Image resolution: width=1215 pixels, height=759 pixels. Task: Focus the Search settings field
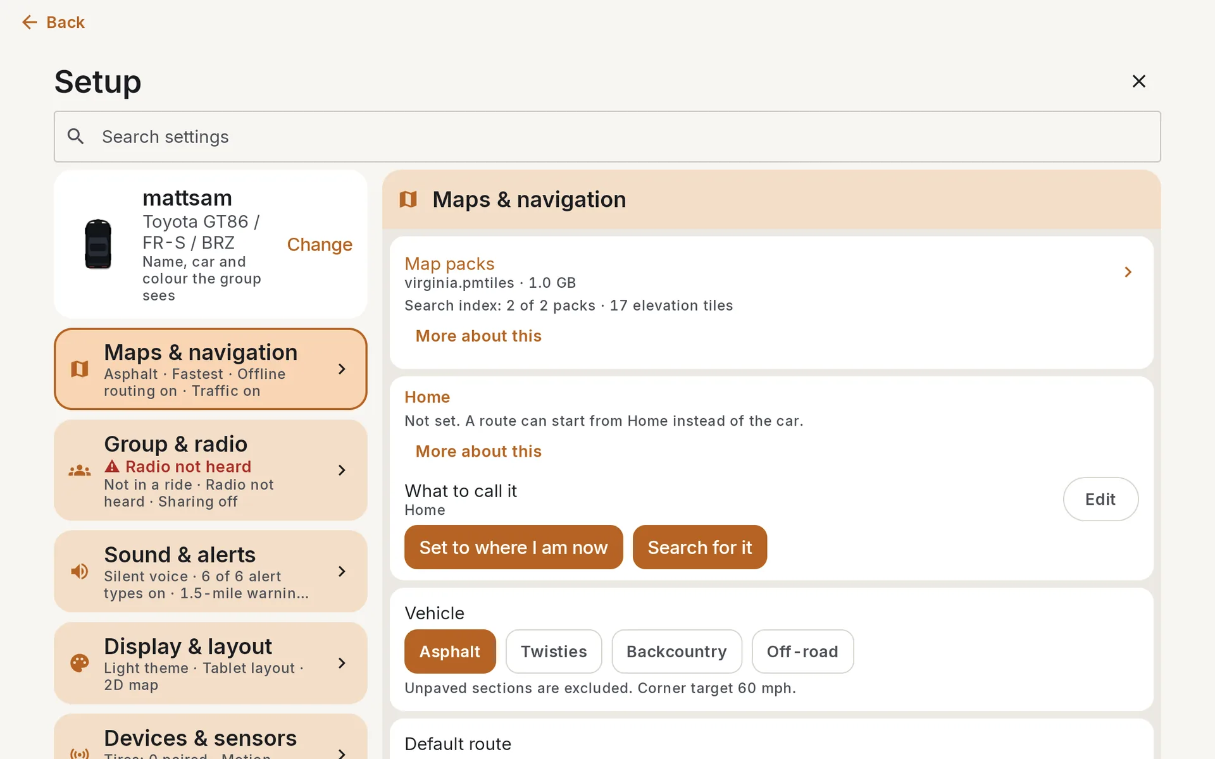pos(607,137)
